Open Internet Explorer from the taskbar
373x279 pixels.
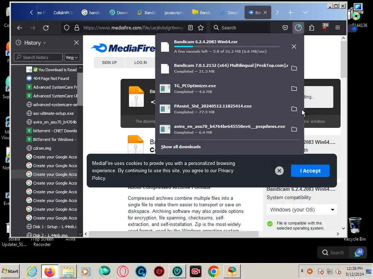32,271
